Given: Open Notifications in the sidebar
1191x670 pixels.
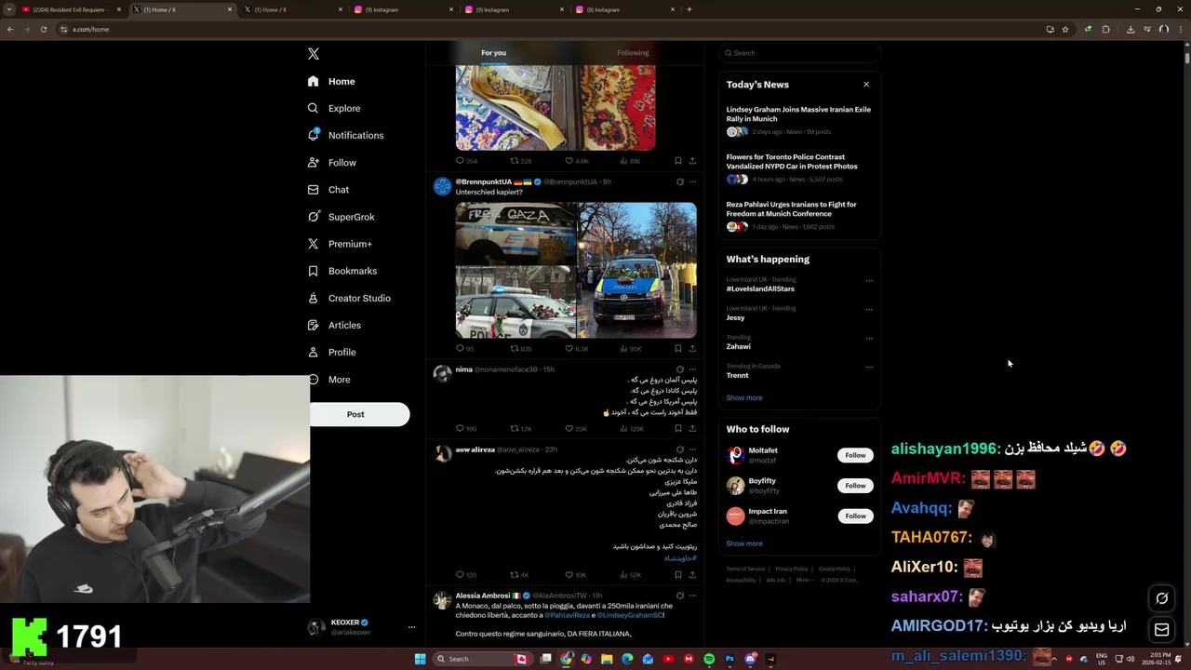Looking at the screenshot, I should coord(345,135).
